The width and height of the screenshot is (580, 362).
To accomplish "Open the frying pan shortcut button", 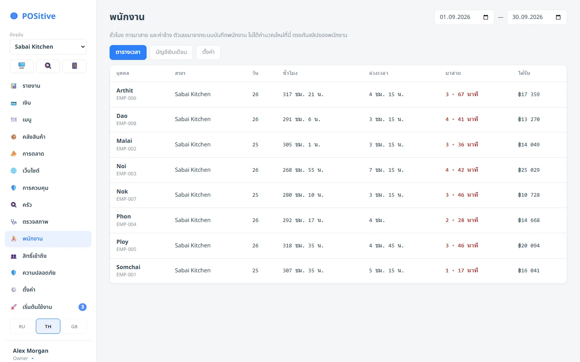I will pos(48,66).
